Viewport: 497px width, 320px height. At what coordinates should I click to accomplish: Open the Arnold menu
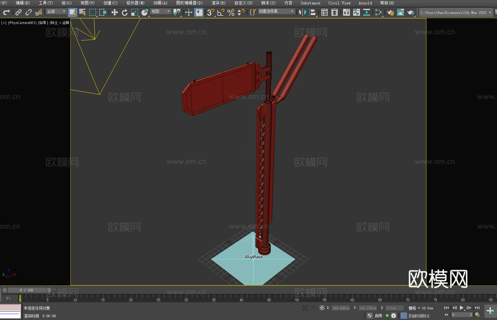365,3
